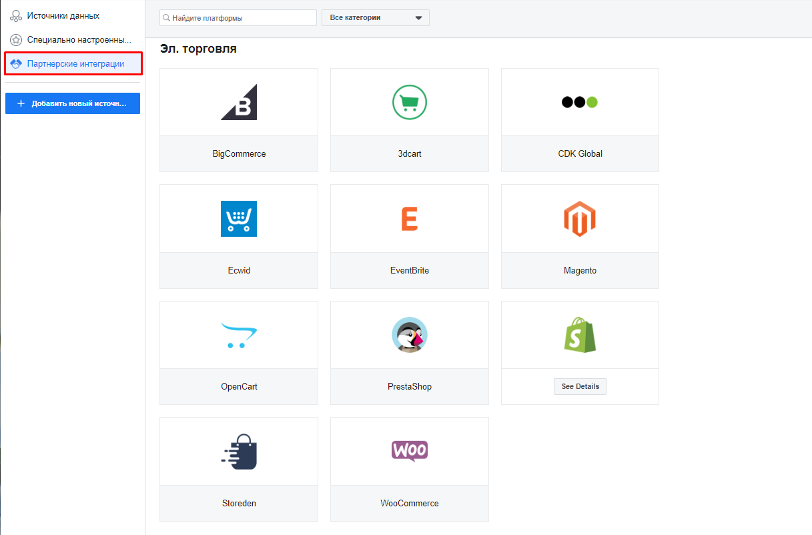Select the 3dcart green cart icon

pyautogui.click(x=409, y=102)
